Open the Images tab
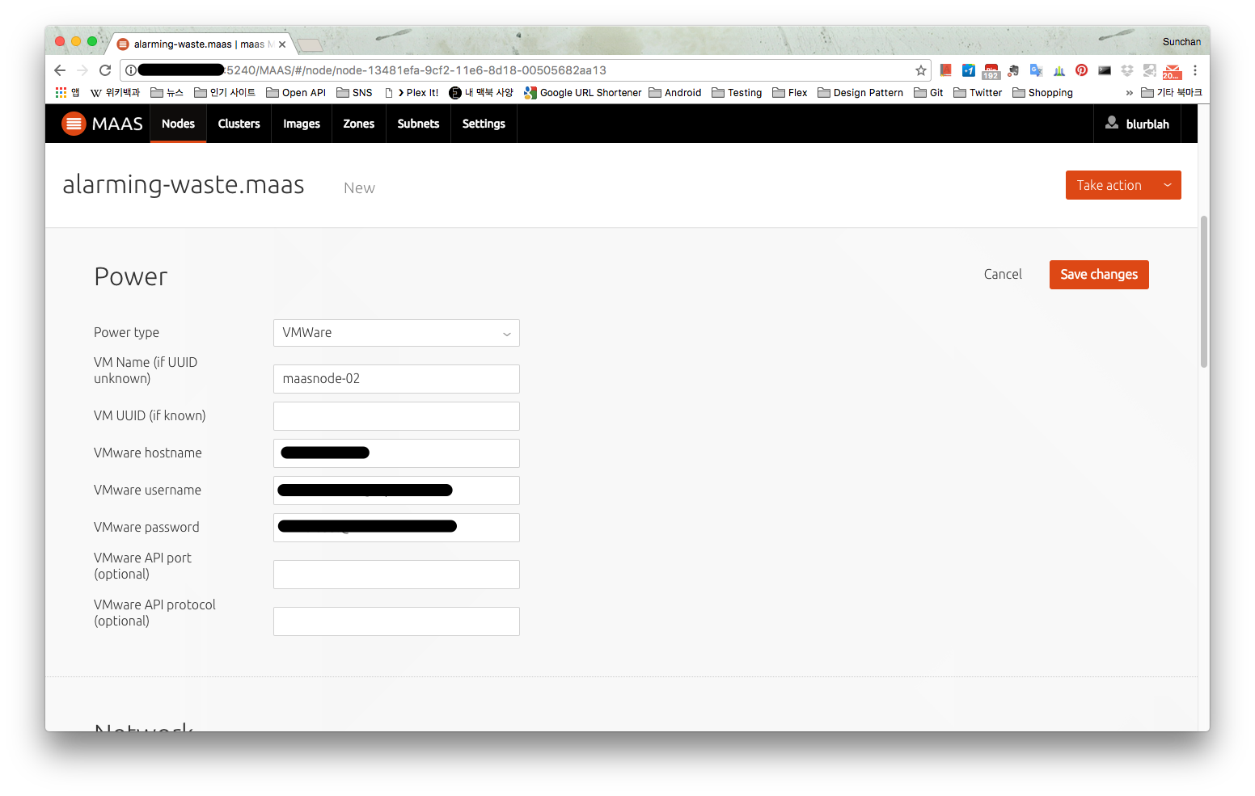The image size is (1255, 796). coord(302,124)
